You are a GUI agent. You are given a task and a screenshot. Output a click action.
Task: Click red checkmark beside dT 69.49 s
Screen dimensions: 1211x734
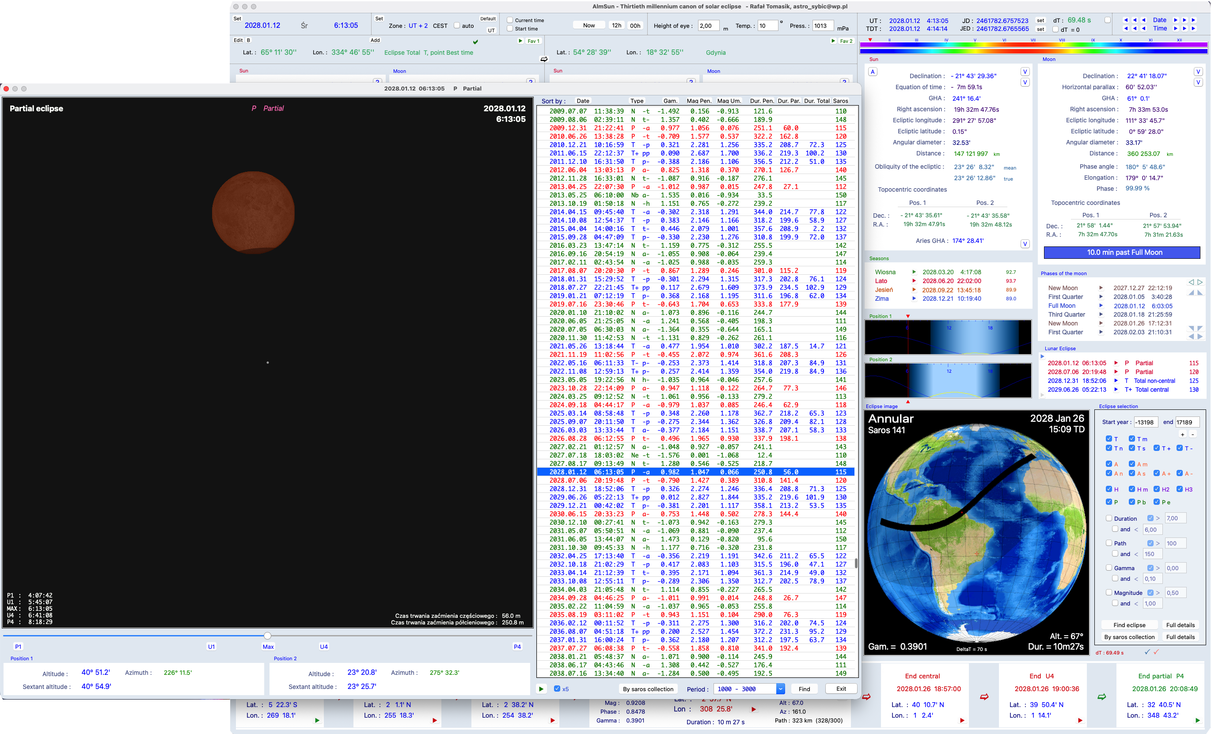[x=1156, y=652]
